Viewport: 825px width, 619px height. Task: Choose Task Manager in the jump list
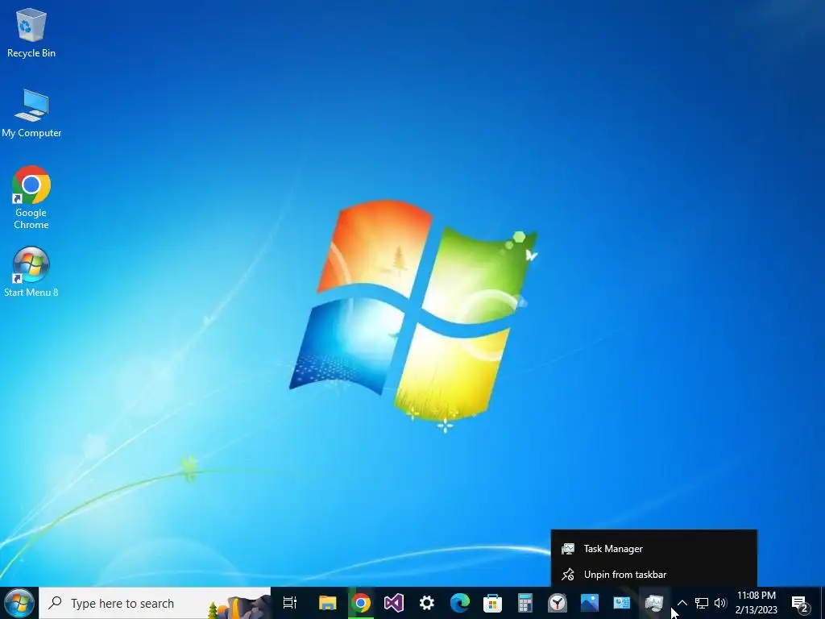654,548
